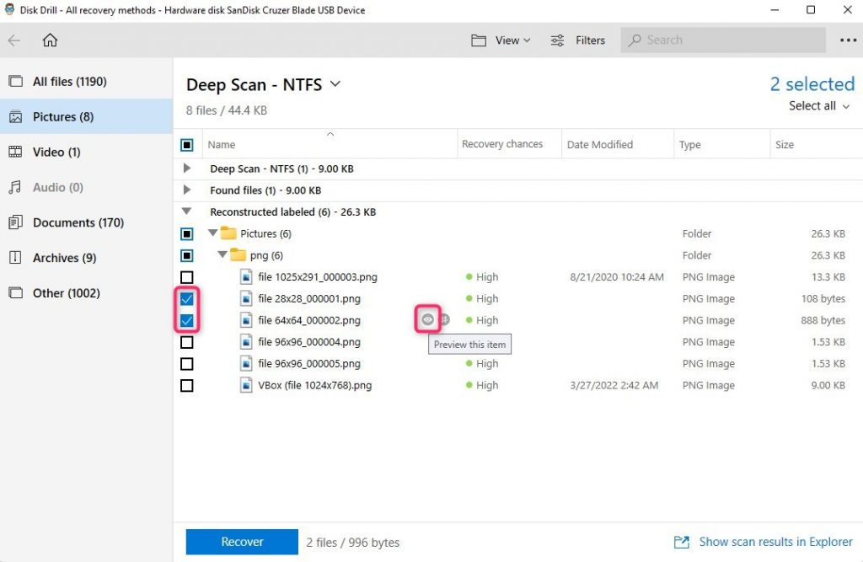Viewport: 863px width, 562px height.
Task: Open the Deep Scan - NTFS title dropdown
Action: [335, 84]
